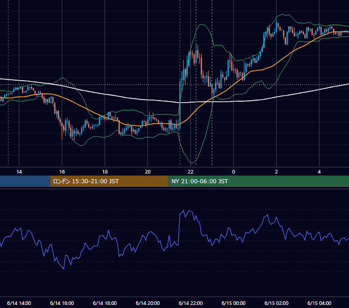The width and height of the screenshot is (349, 308).
Task: Click the 6/14 20:00 date label
Action: coord(148,303)
